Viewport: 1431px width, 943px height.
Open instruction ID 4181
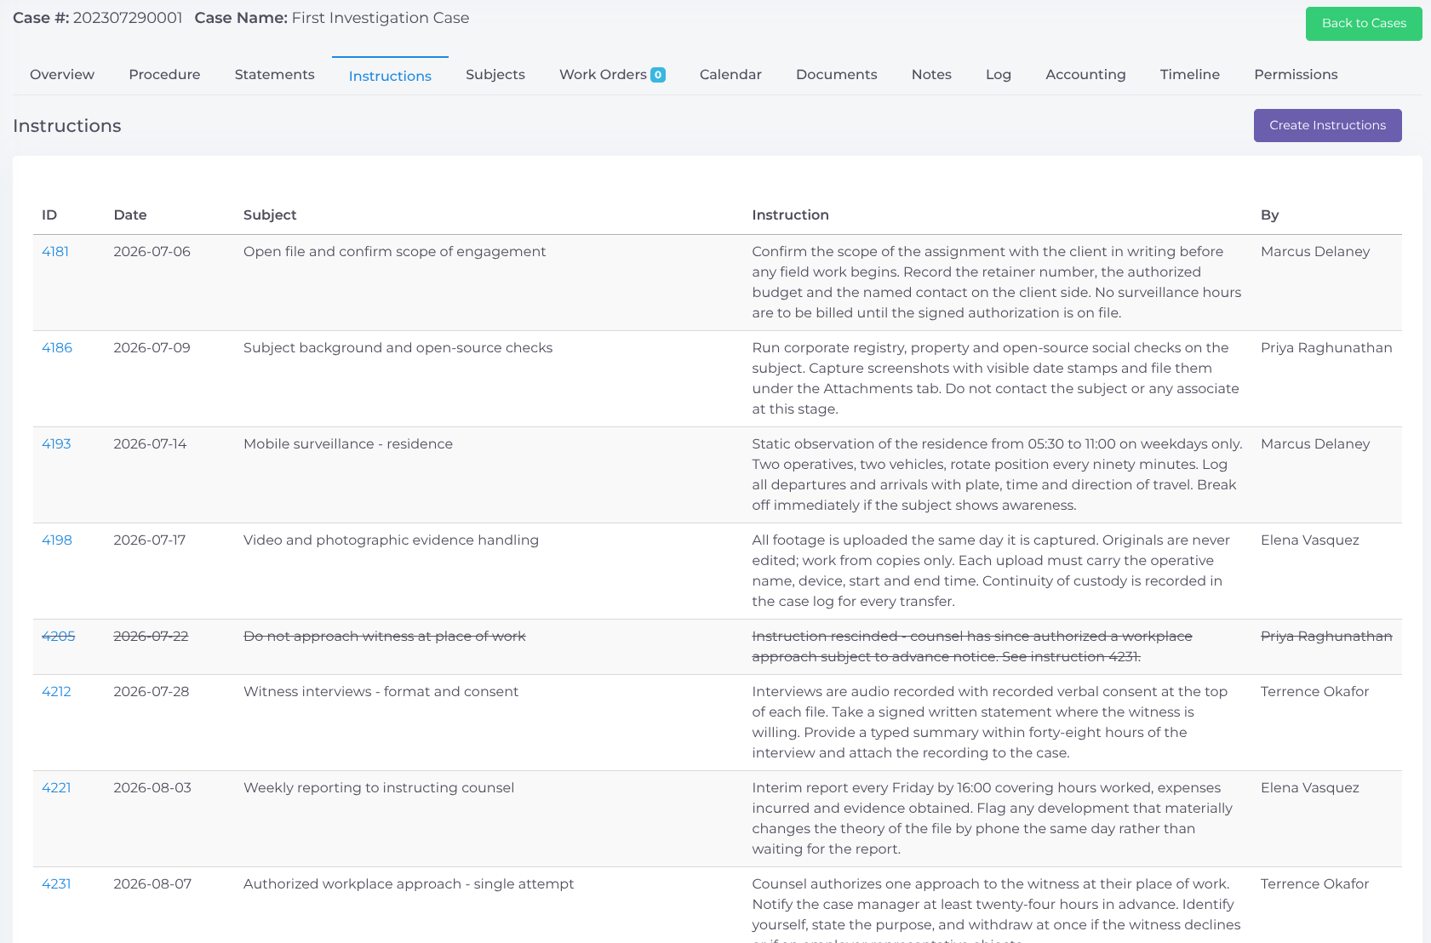click(x=55, y=252)
